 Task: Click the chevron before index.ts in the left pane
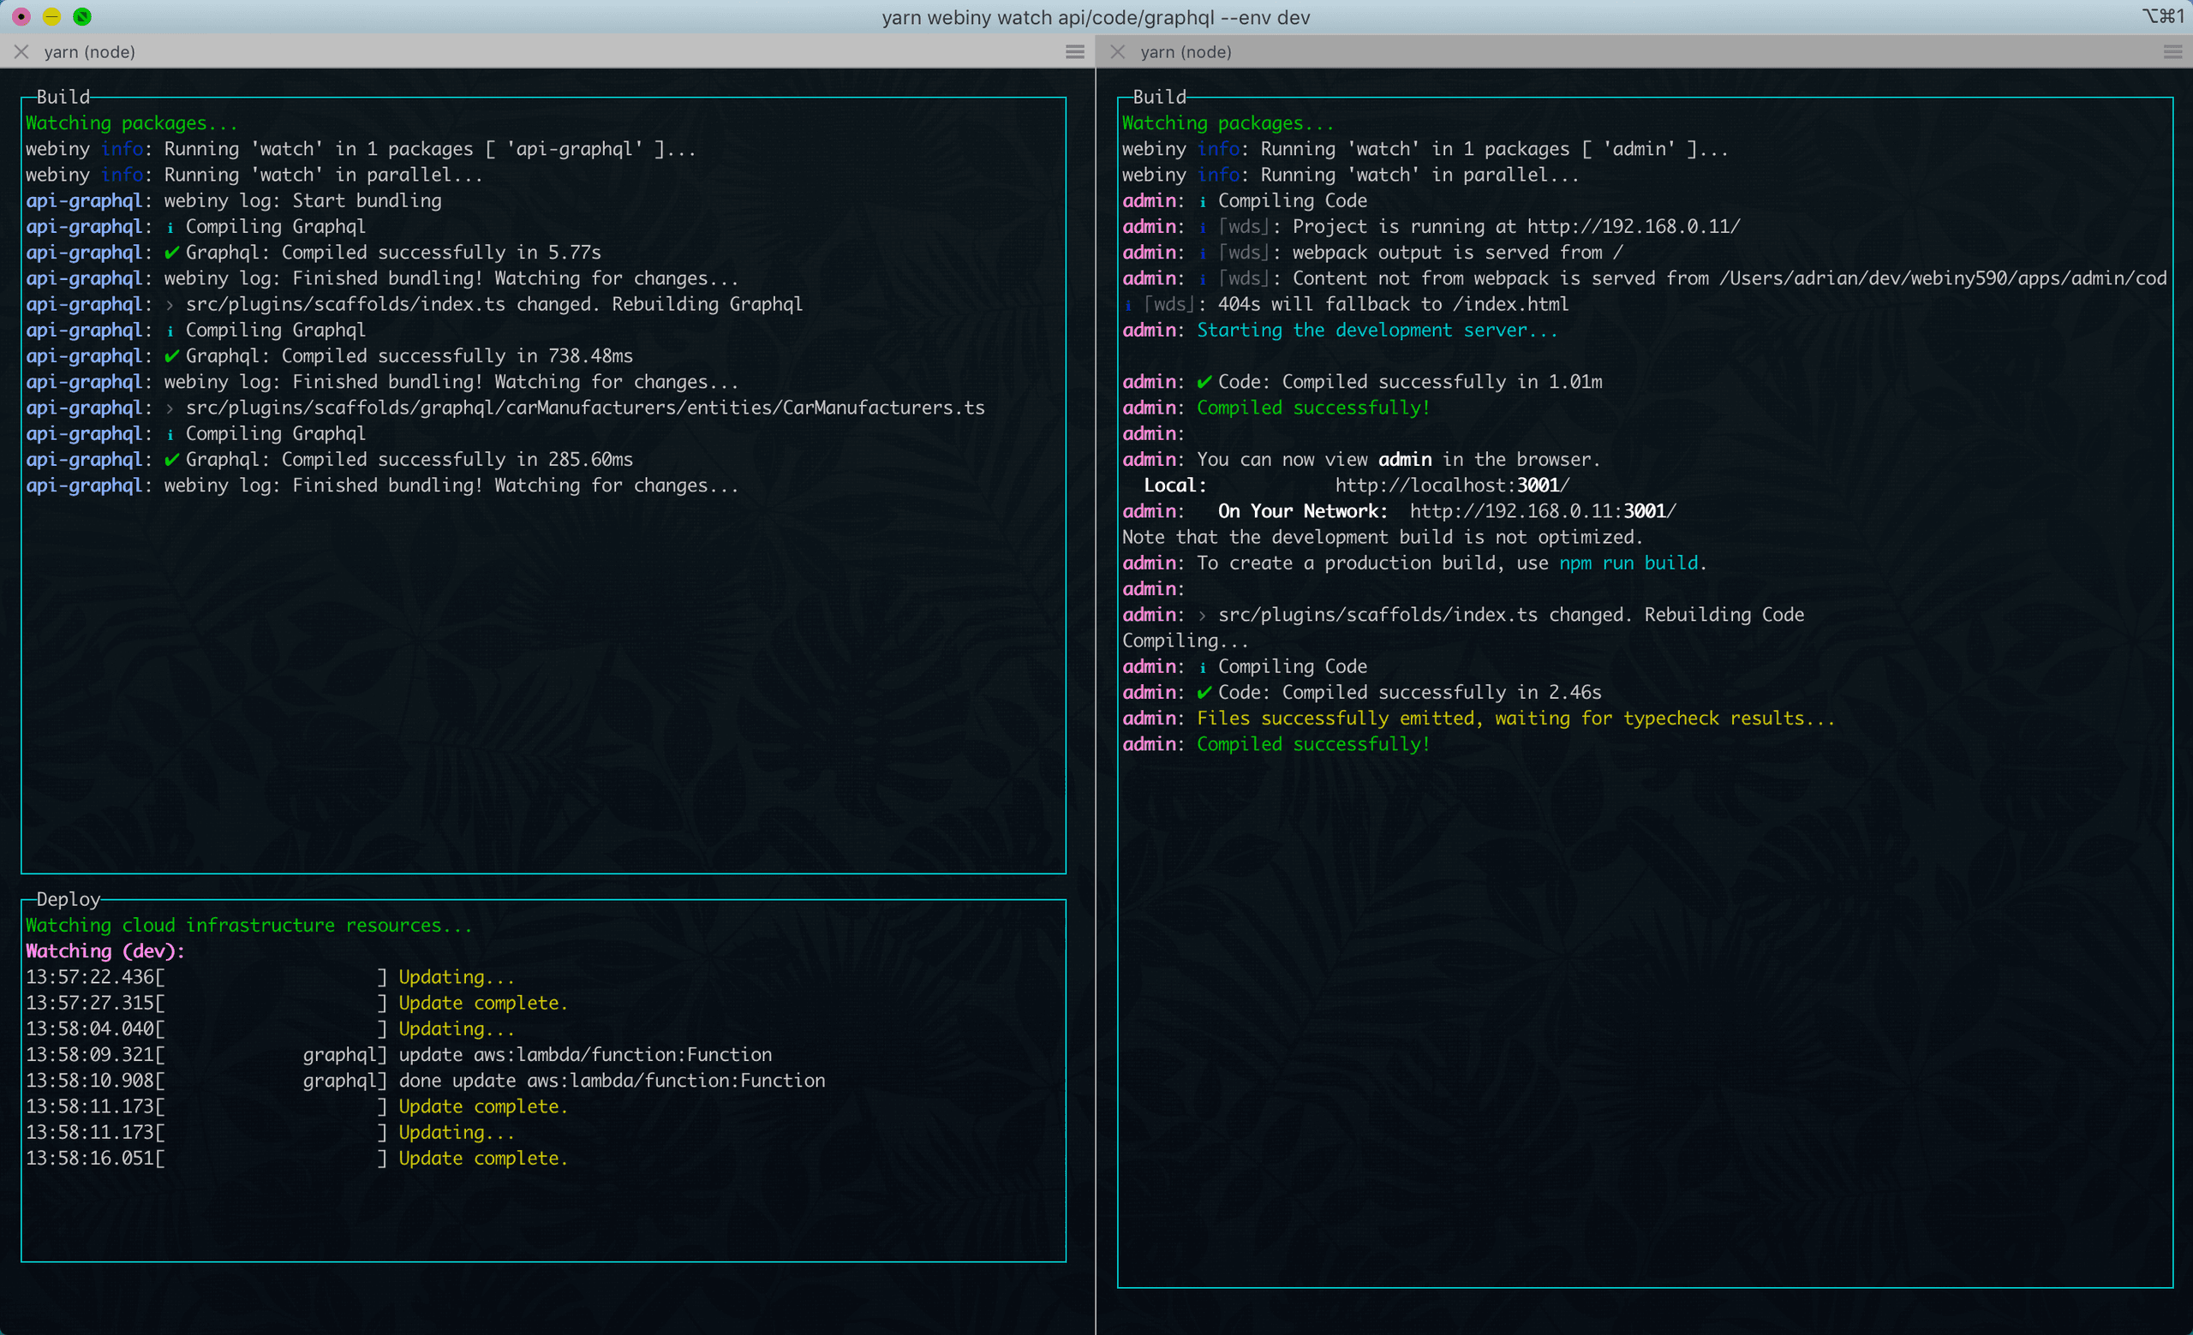click(170, 303)
